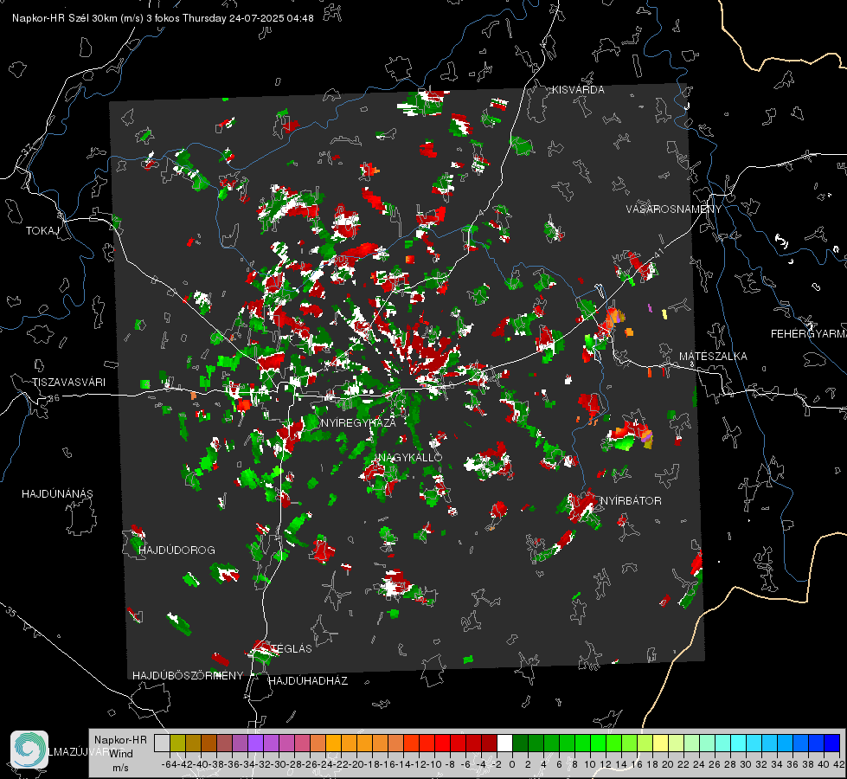
Task: Click the pale yellow legend swatch
Action: (x=661, y=743)
